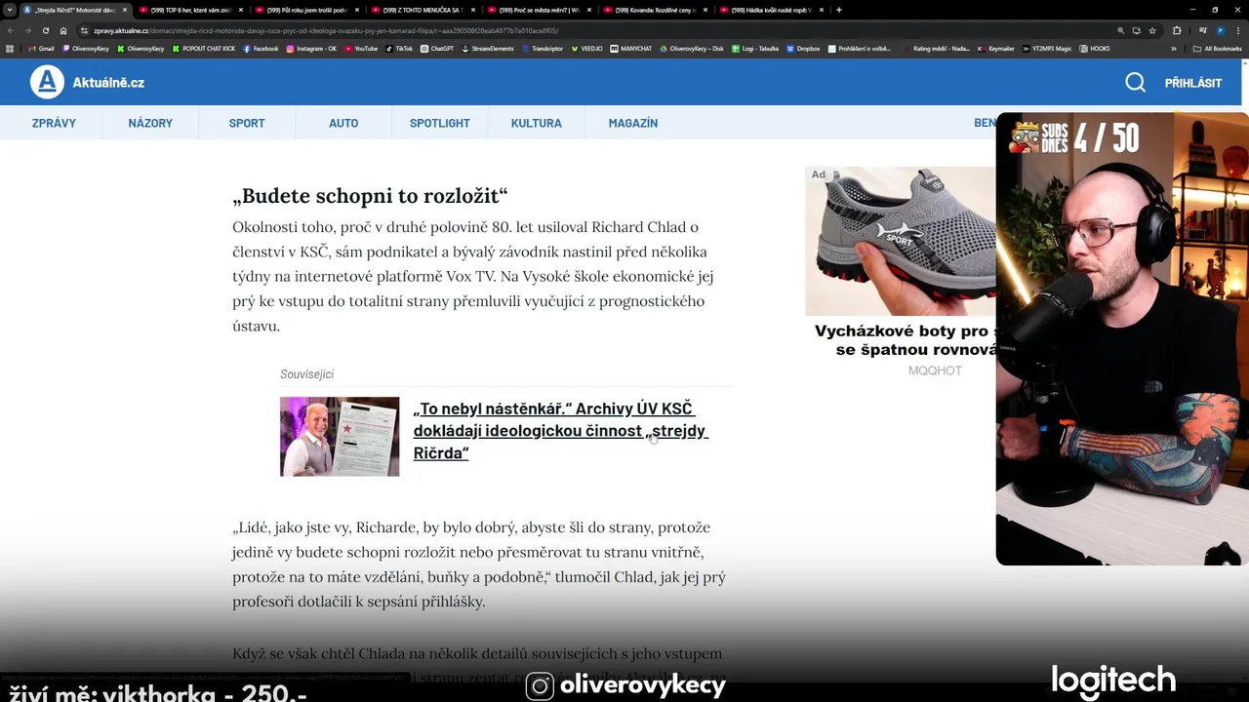The height and width of the screenshot is (702, 1249).
Task: Open the SPORT navigation section
Action: point(247,123)
